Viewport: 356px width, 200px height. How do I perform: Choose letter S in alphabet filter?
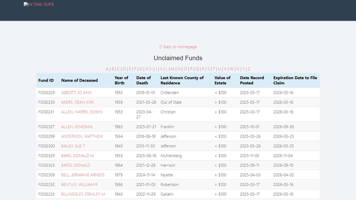(208, 69)
